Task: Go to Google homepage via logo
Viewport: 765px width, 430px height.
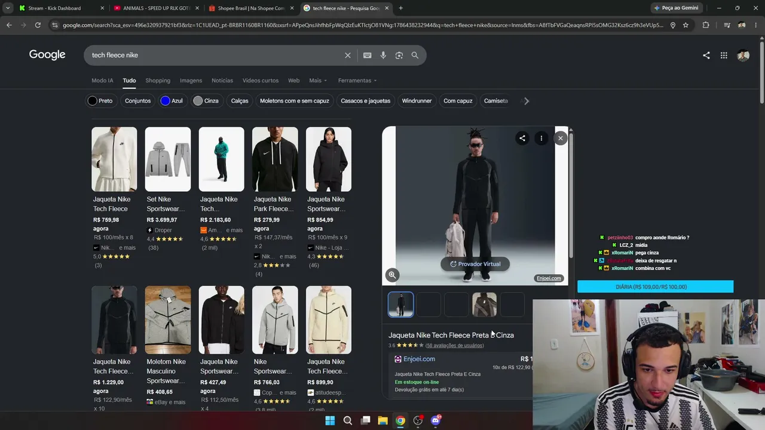Action: coord(47,55)
